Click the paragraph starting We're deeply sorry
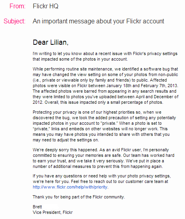The image size is (185, 219). coord(103,158)
